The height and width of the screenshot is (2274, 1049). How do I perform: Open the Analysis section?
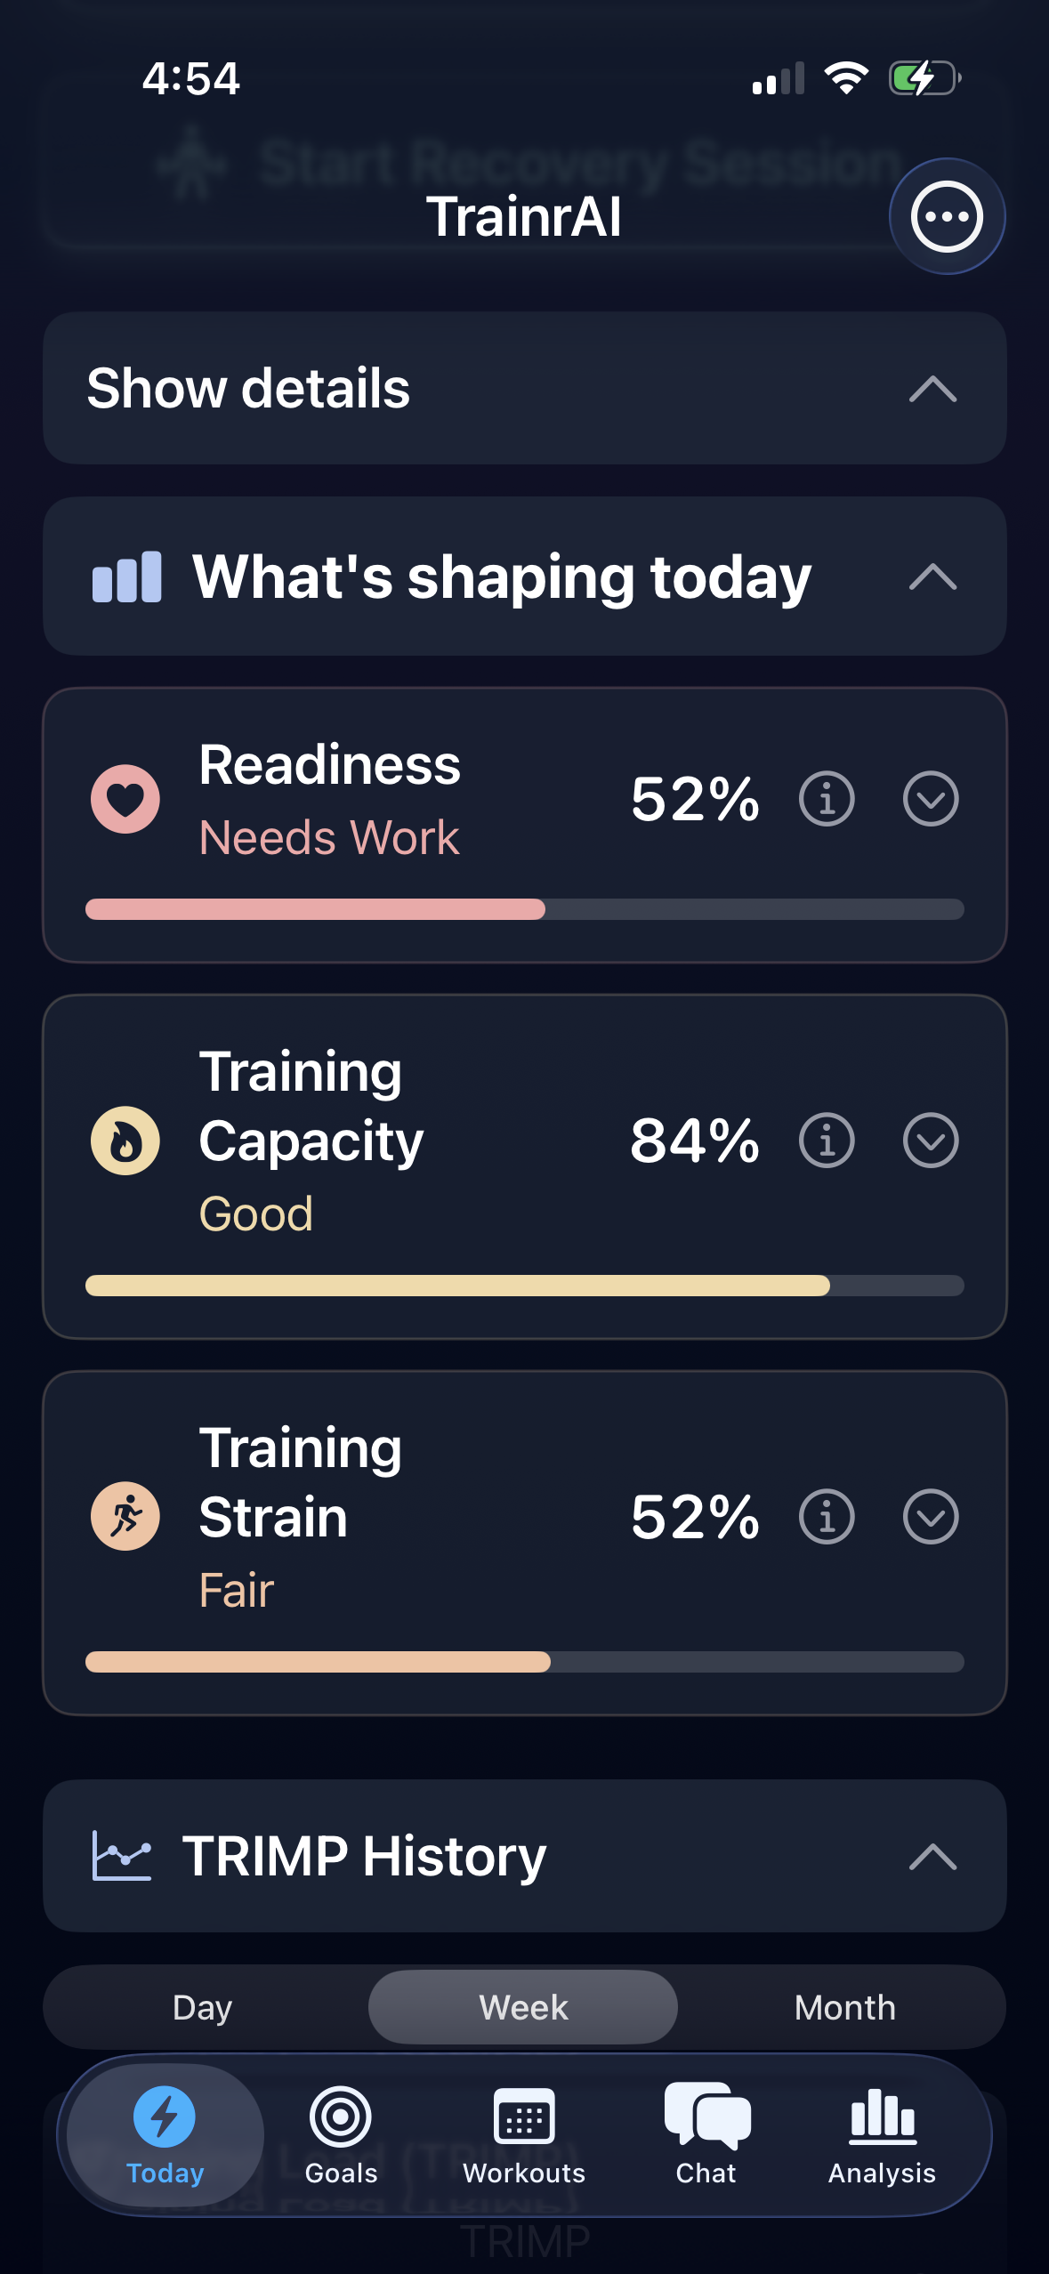point(880,2139)
